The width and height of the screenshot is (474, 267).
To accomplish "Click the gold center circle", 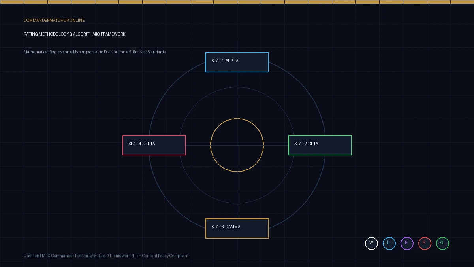I will click(237, 145).
